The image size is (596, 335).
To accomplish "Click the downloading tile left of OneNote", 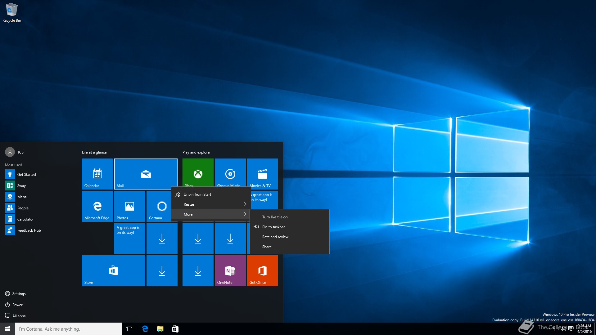I will click(198, 271).
